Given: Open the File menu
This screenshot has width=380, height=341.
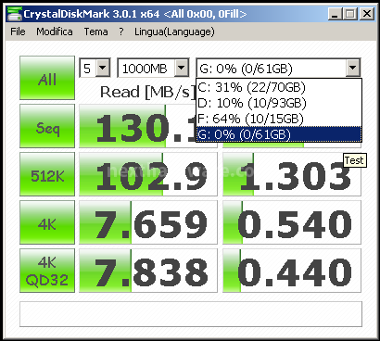Looking at the screenshot, I should [x=18, y=32].
